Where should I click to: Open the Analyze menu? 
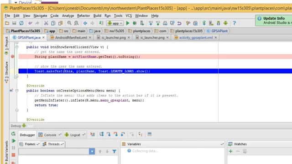pyautogui.click(x=68, y=16)
